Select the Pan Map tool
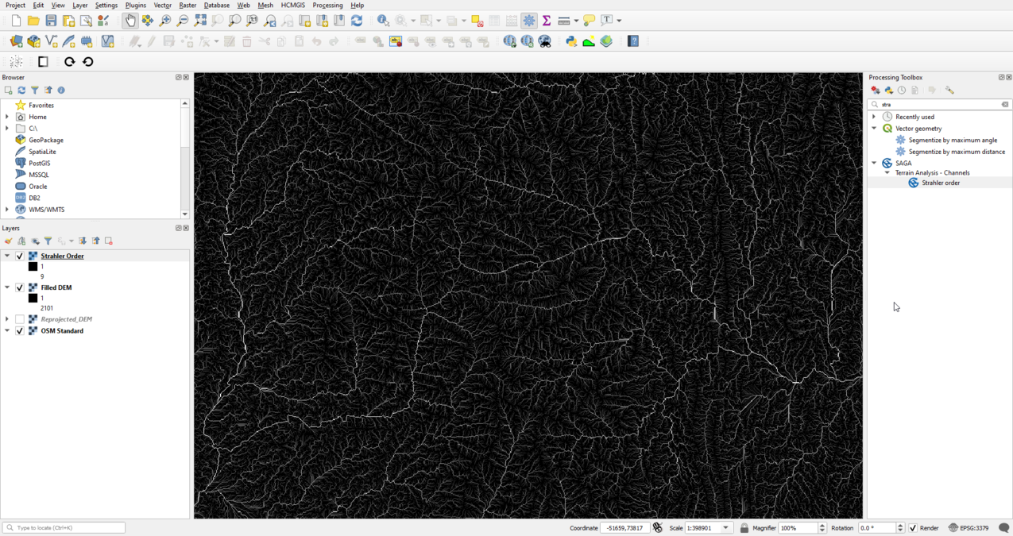 coord(129,21)
